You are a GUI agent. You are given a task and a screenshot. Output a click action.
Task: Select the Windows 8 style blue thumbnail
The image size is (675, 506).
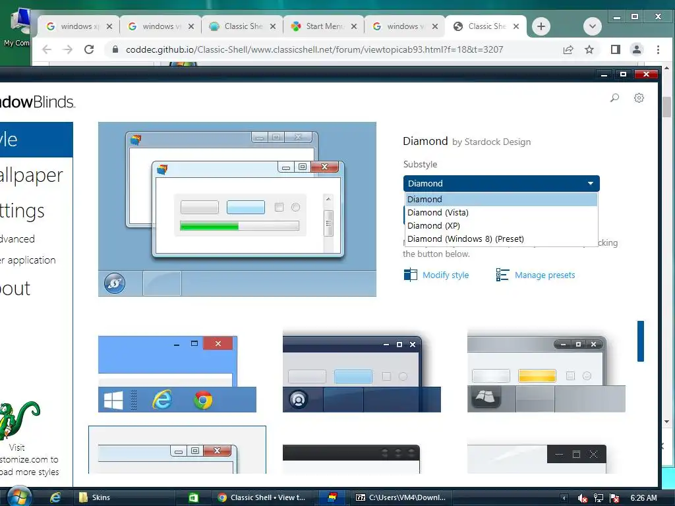(177, 374)
